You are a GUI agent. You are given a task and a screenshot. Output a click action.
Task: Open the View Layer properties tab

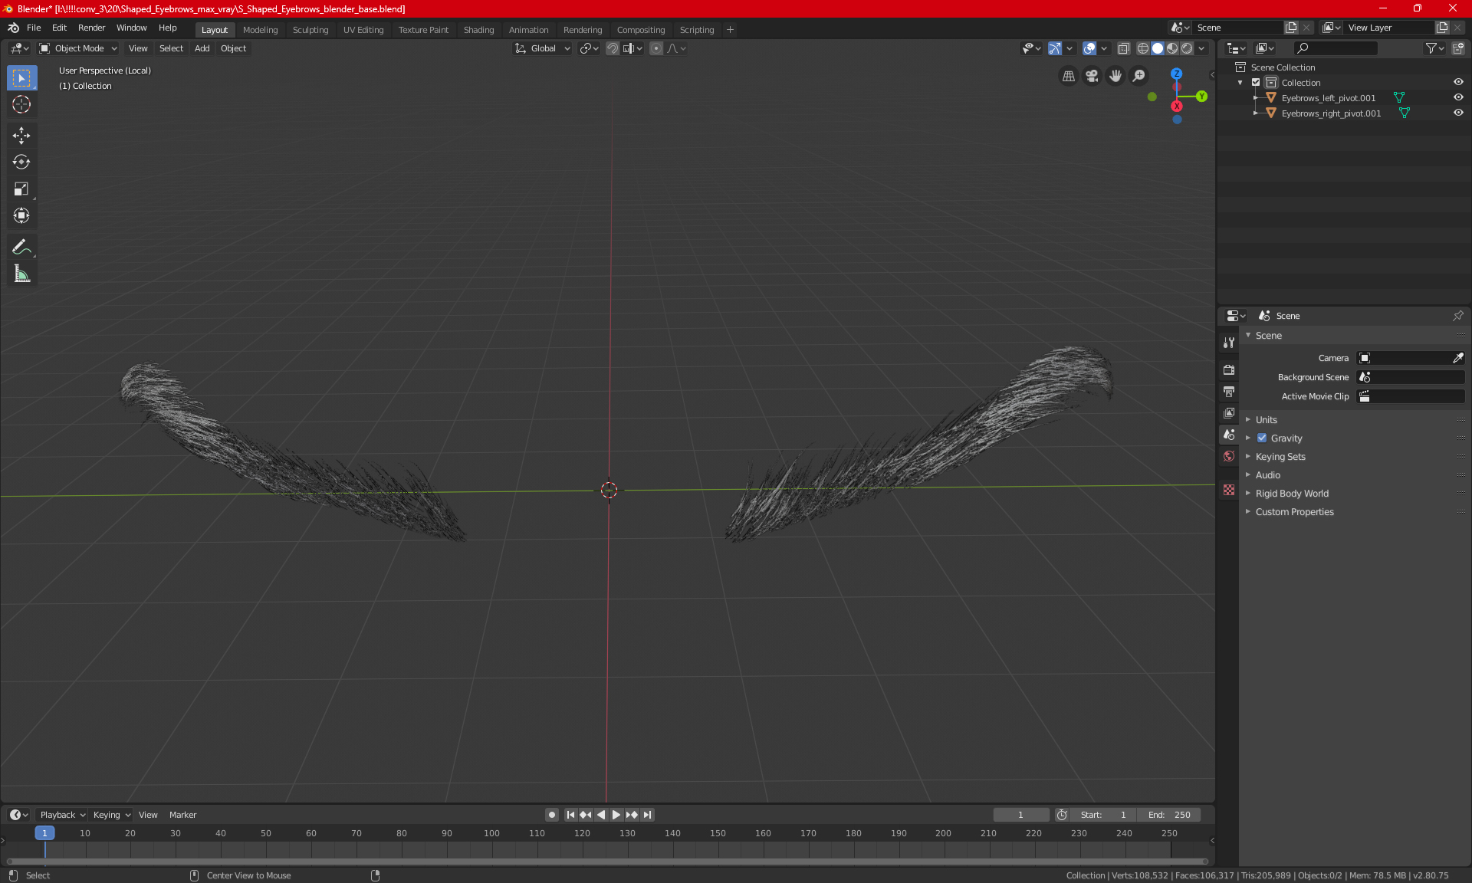coord(1229,412)
